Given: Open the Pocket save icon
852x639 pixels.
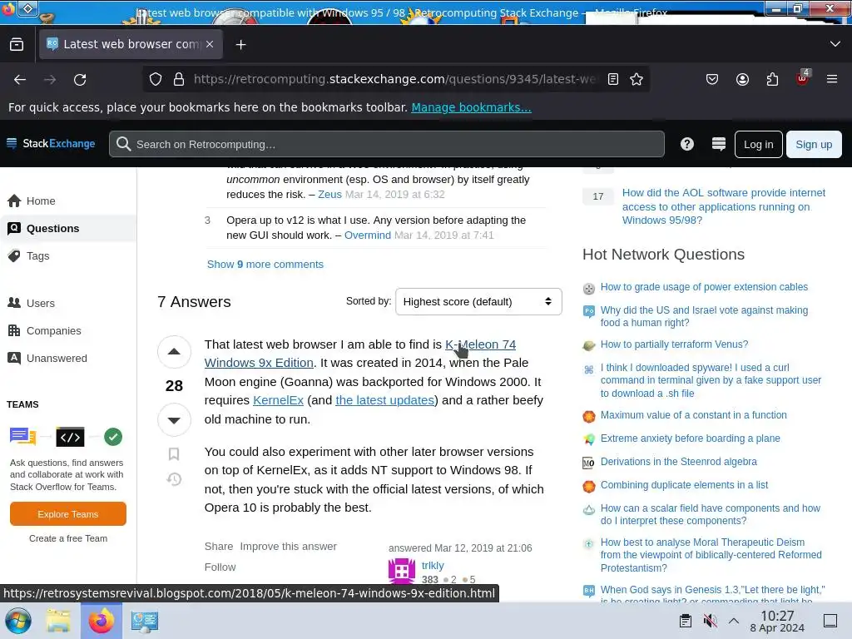Looking at the screenshot, I should point(712,80).
